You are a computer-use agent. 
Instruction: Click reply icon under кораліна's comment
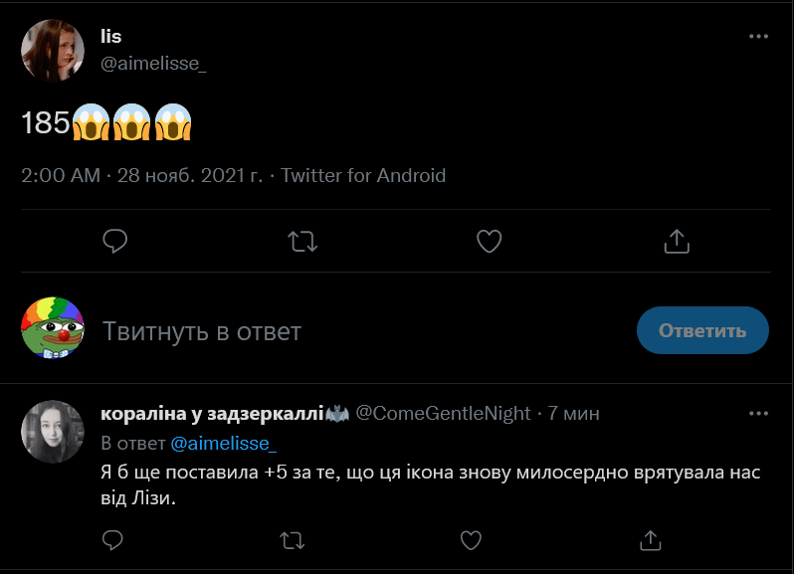point(113,540)
